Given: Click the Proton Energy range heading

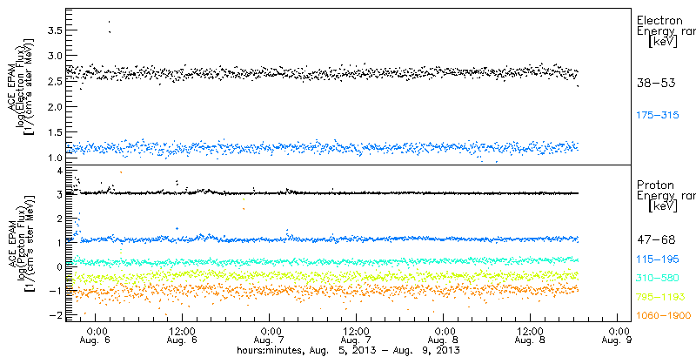Looking at the screenshot, I should point(666,196).
